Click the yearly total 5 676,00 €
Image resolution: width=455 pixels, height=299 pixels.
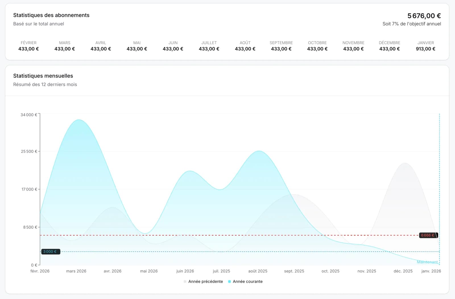point(424,16)
